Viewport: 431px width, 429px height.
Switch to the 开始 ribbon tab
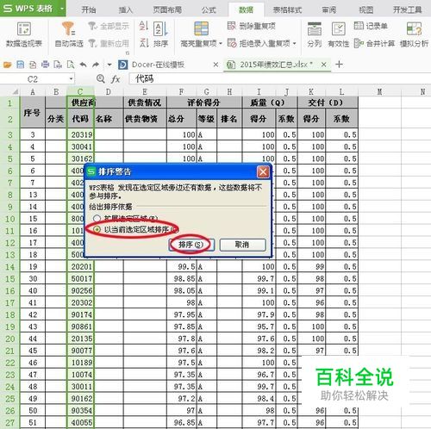[89, 10]
